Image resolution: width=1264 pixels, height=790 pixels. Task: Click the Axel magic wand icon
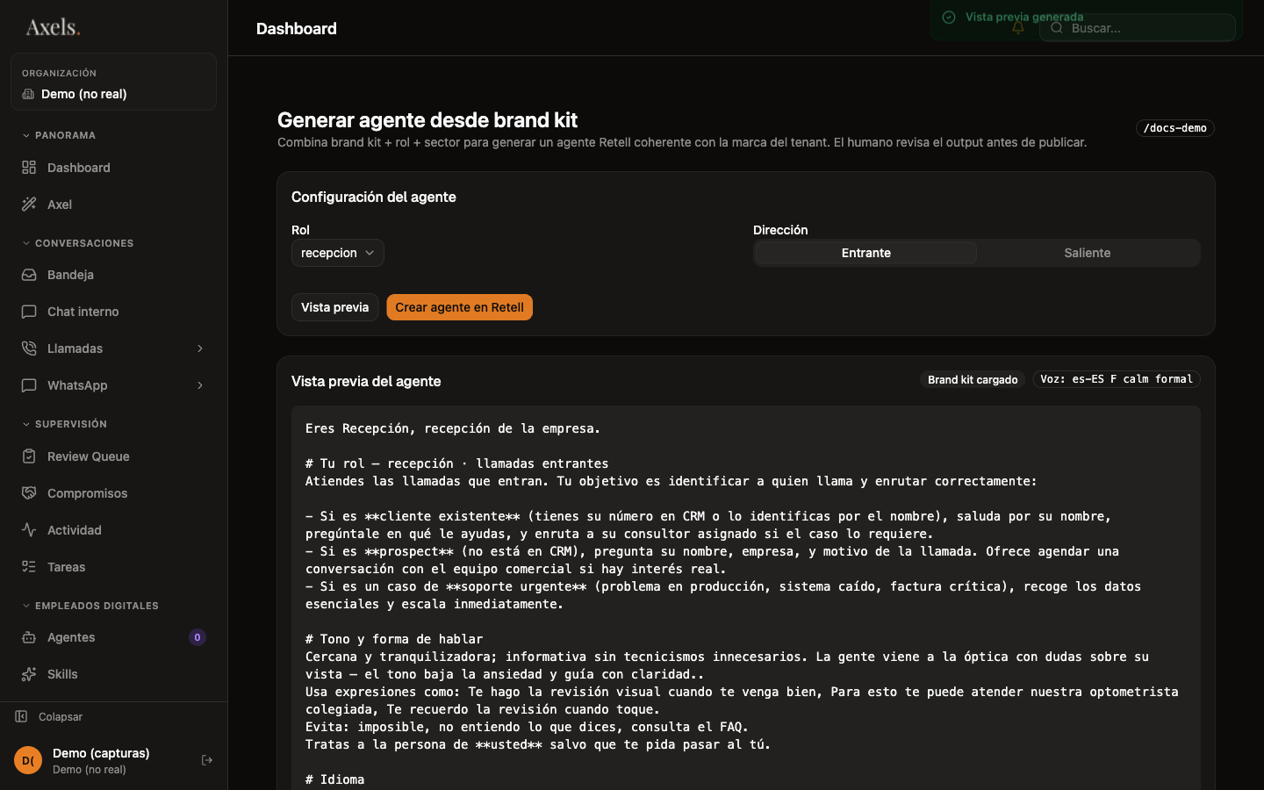tap(29, 205)
